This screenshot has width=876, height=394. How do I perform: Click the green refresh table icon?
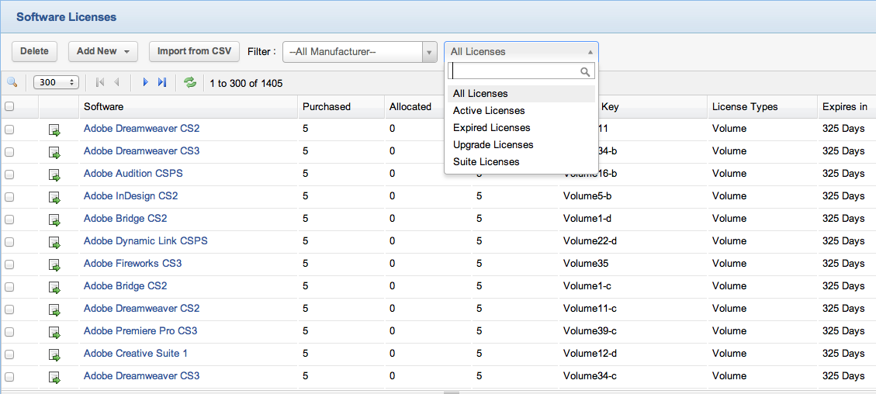point(190,82)
